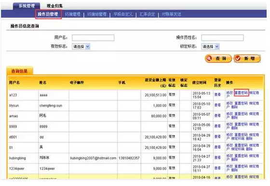270x186 pixels.
Task: Click 删除 in the xt001 row
Action: point(249,139)
